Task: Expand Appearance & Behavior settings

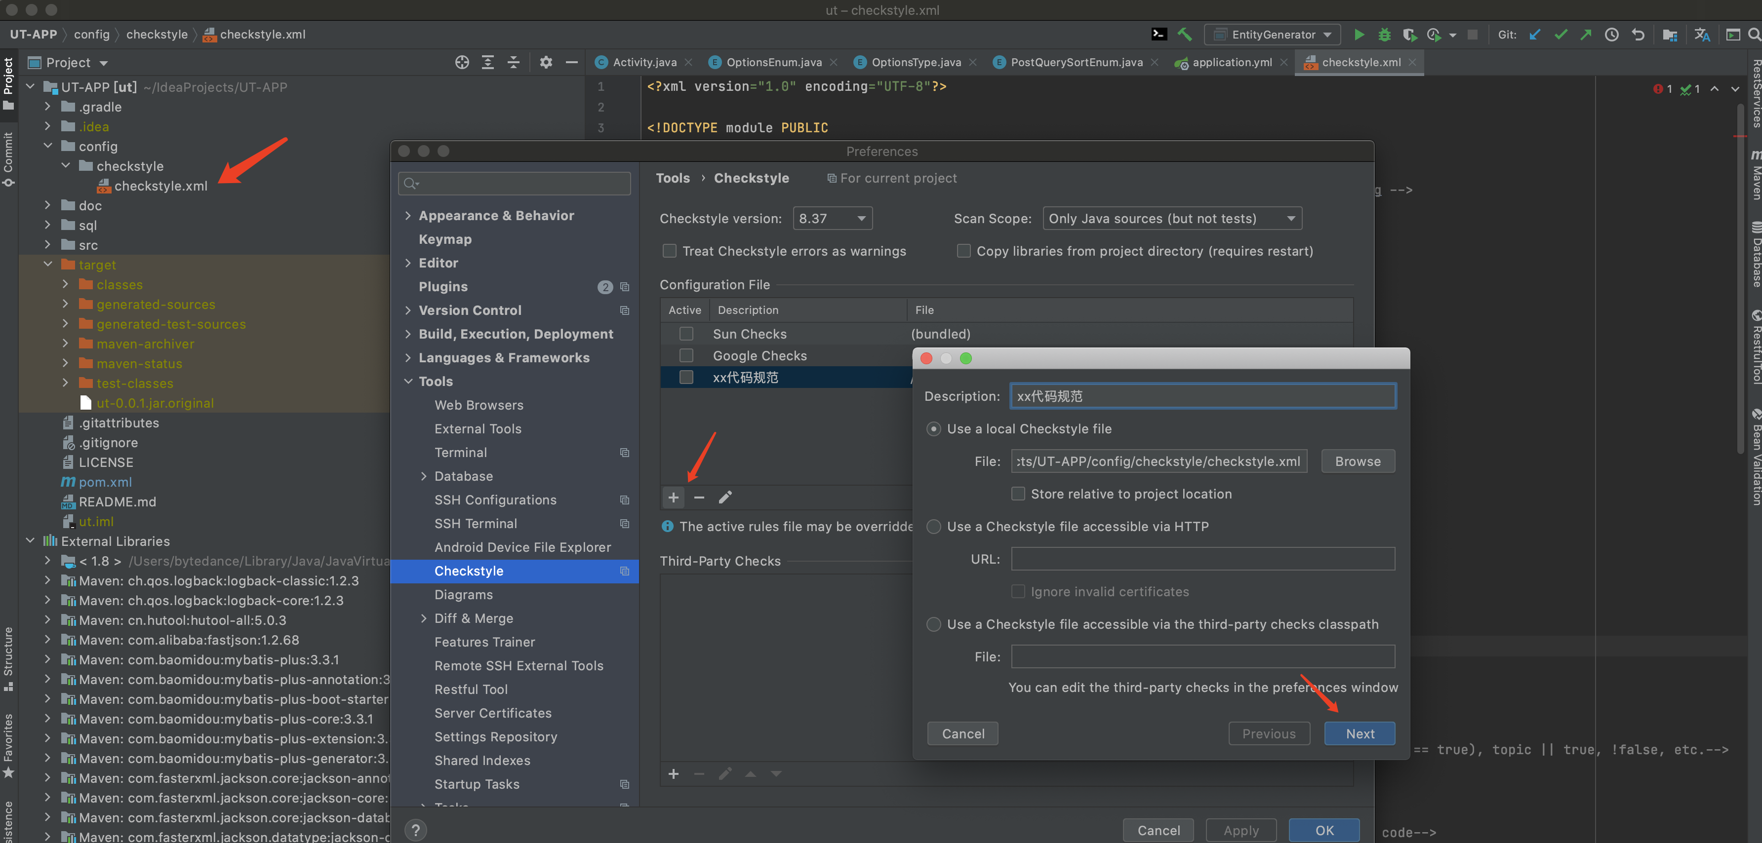Action: (x=408, y=215)
